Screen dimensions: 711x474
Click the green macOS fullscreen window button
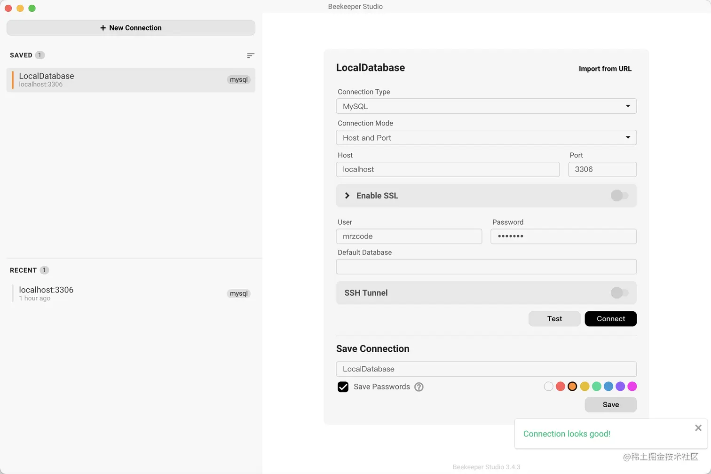[32, 8]
